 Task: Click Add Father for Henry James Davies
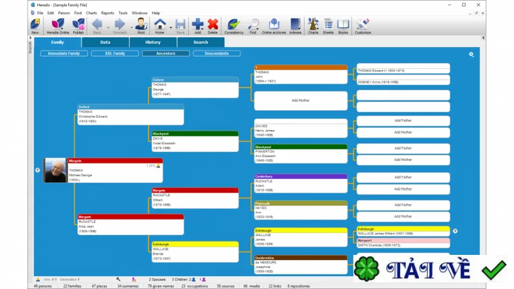(x=403, y=120)
